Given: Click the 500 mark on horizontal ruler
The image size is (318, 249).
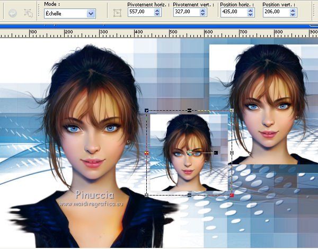Looking at the screenshot, I should (173, 32).
